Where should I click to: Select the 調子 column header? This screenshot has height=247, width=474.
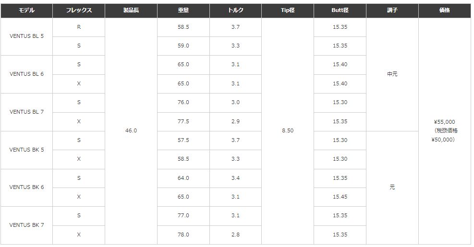pyautogui.click(x=392, y=10)
